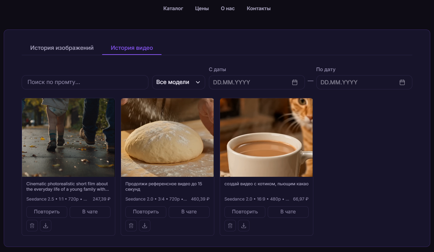Expand the Все модели dropdown

coord(178,82)
